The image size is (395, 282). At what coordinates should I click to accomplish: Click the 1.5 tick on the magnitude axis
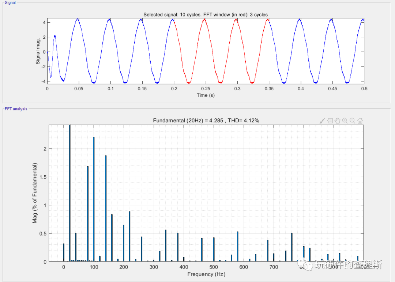pos(43,177)
